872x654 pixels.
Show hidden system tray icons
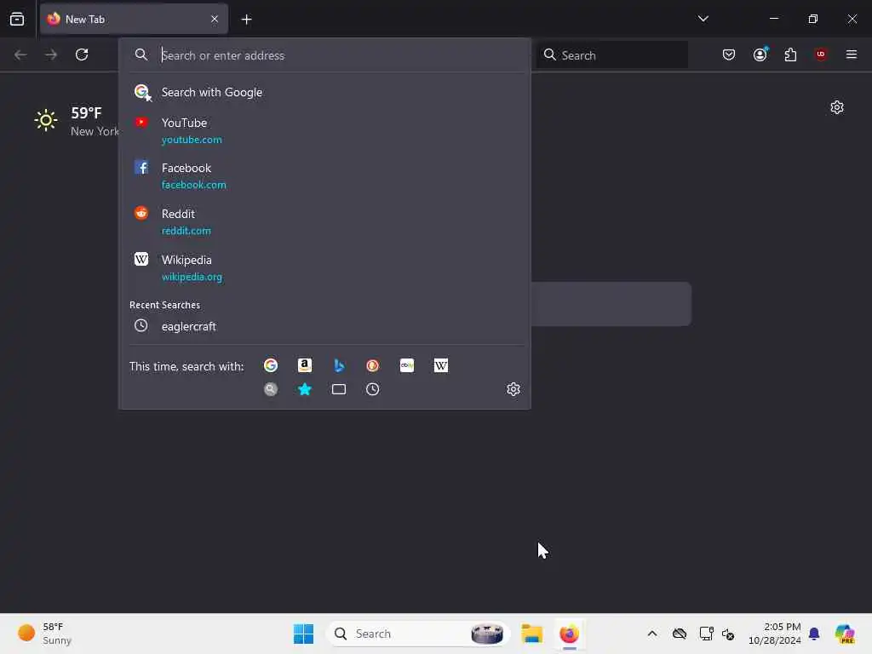[652, 634]
